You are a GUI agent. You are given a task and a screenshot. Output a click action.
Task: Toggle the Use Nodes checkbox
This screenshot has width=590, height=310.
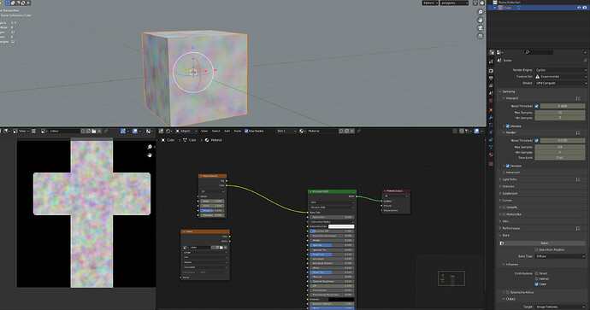click(246, 131)
